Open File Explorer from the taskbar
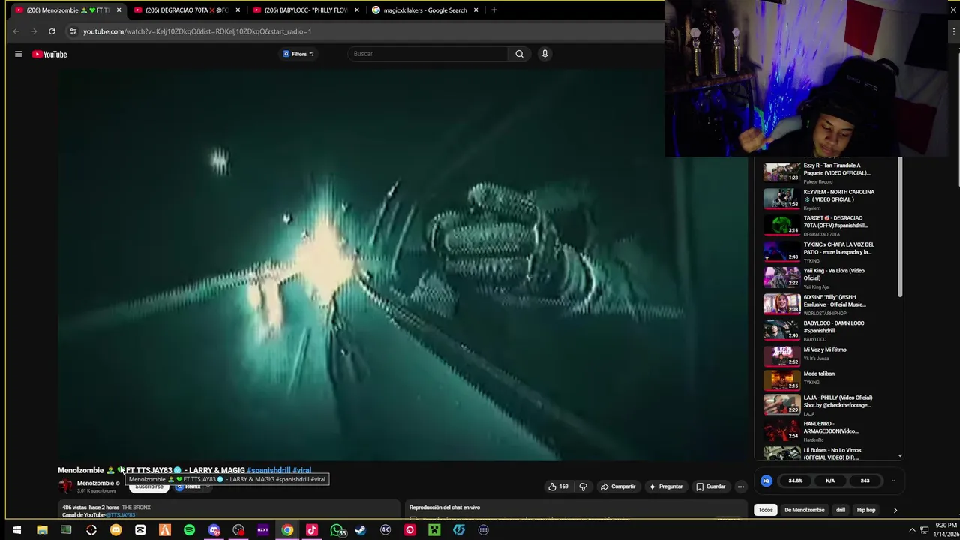Image resolution: width=960 pixels, height=540 pixels. click(x=42, y=530)
